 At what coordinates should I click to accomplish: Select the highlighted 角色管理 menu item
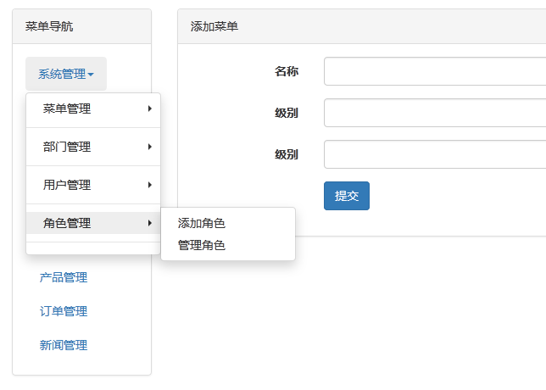point(93,223)
